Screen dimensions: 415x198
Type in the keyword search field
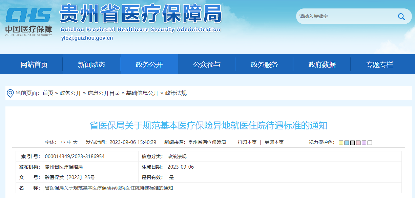342,17
